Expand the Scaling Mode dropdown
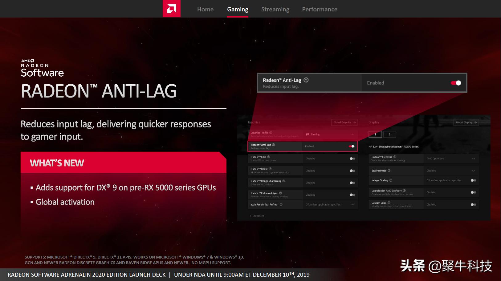The width and height of the screenshot is (501, 281). click(451, 171)
